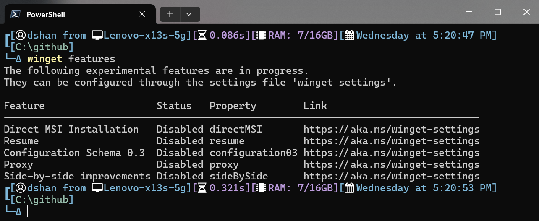The height and width of the screenshot is (221, 539).
Task: Expand the new tab profile dropdown
Action: pos(189,14)
